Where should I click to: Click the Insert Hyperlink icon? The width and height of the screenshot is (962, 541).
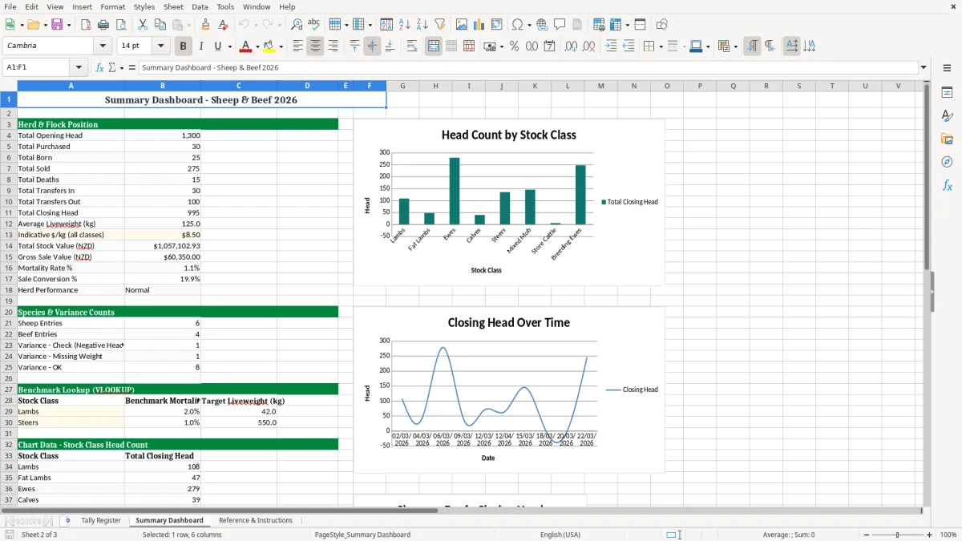click(x=542, y=25)
